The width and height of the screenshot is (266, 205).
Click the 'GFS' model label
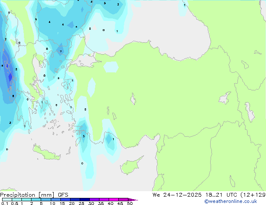63,195
